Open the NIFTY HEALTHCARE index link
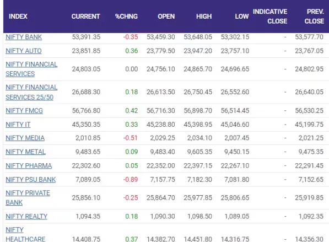Screen dimensions: 329x242 (25, 234)
